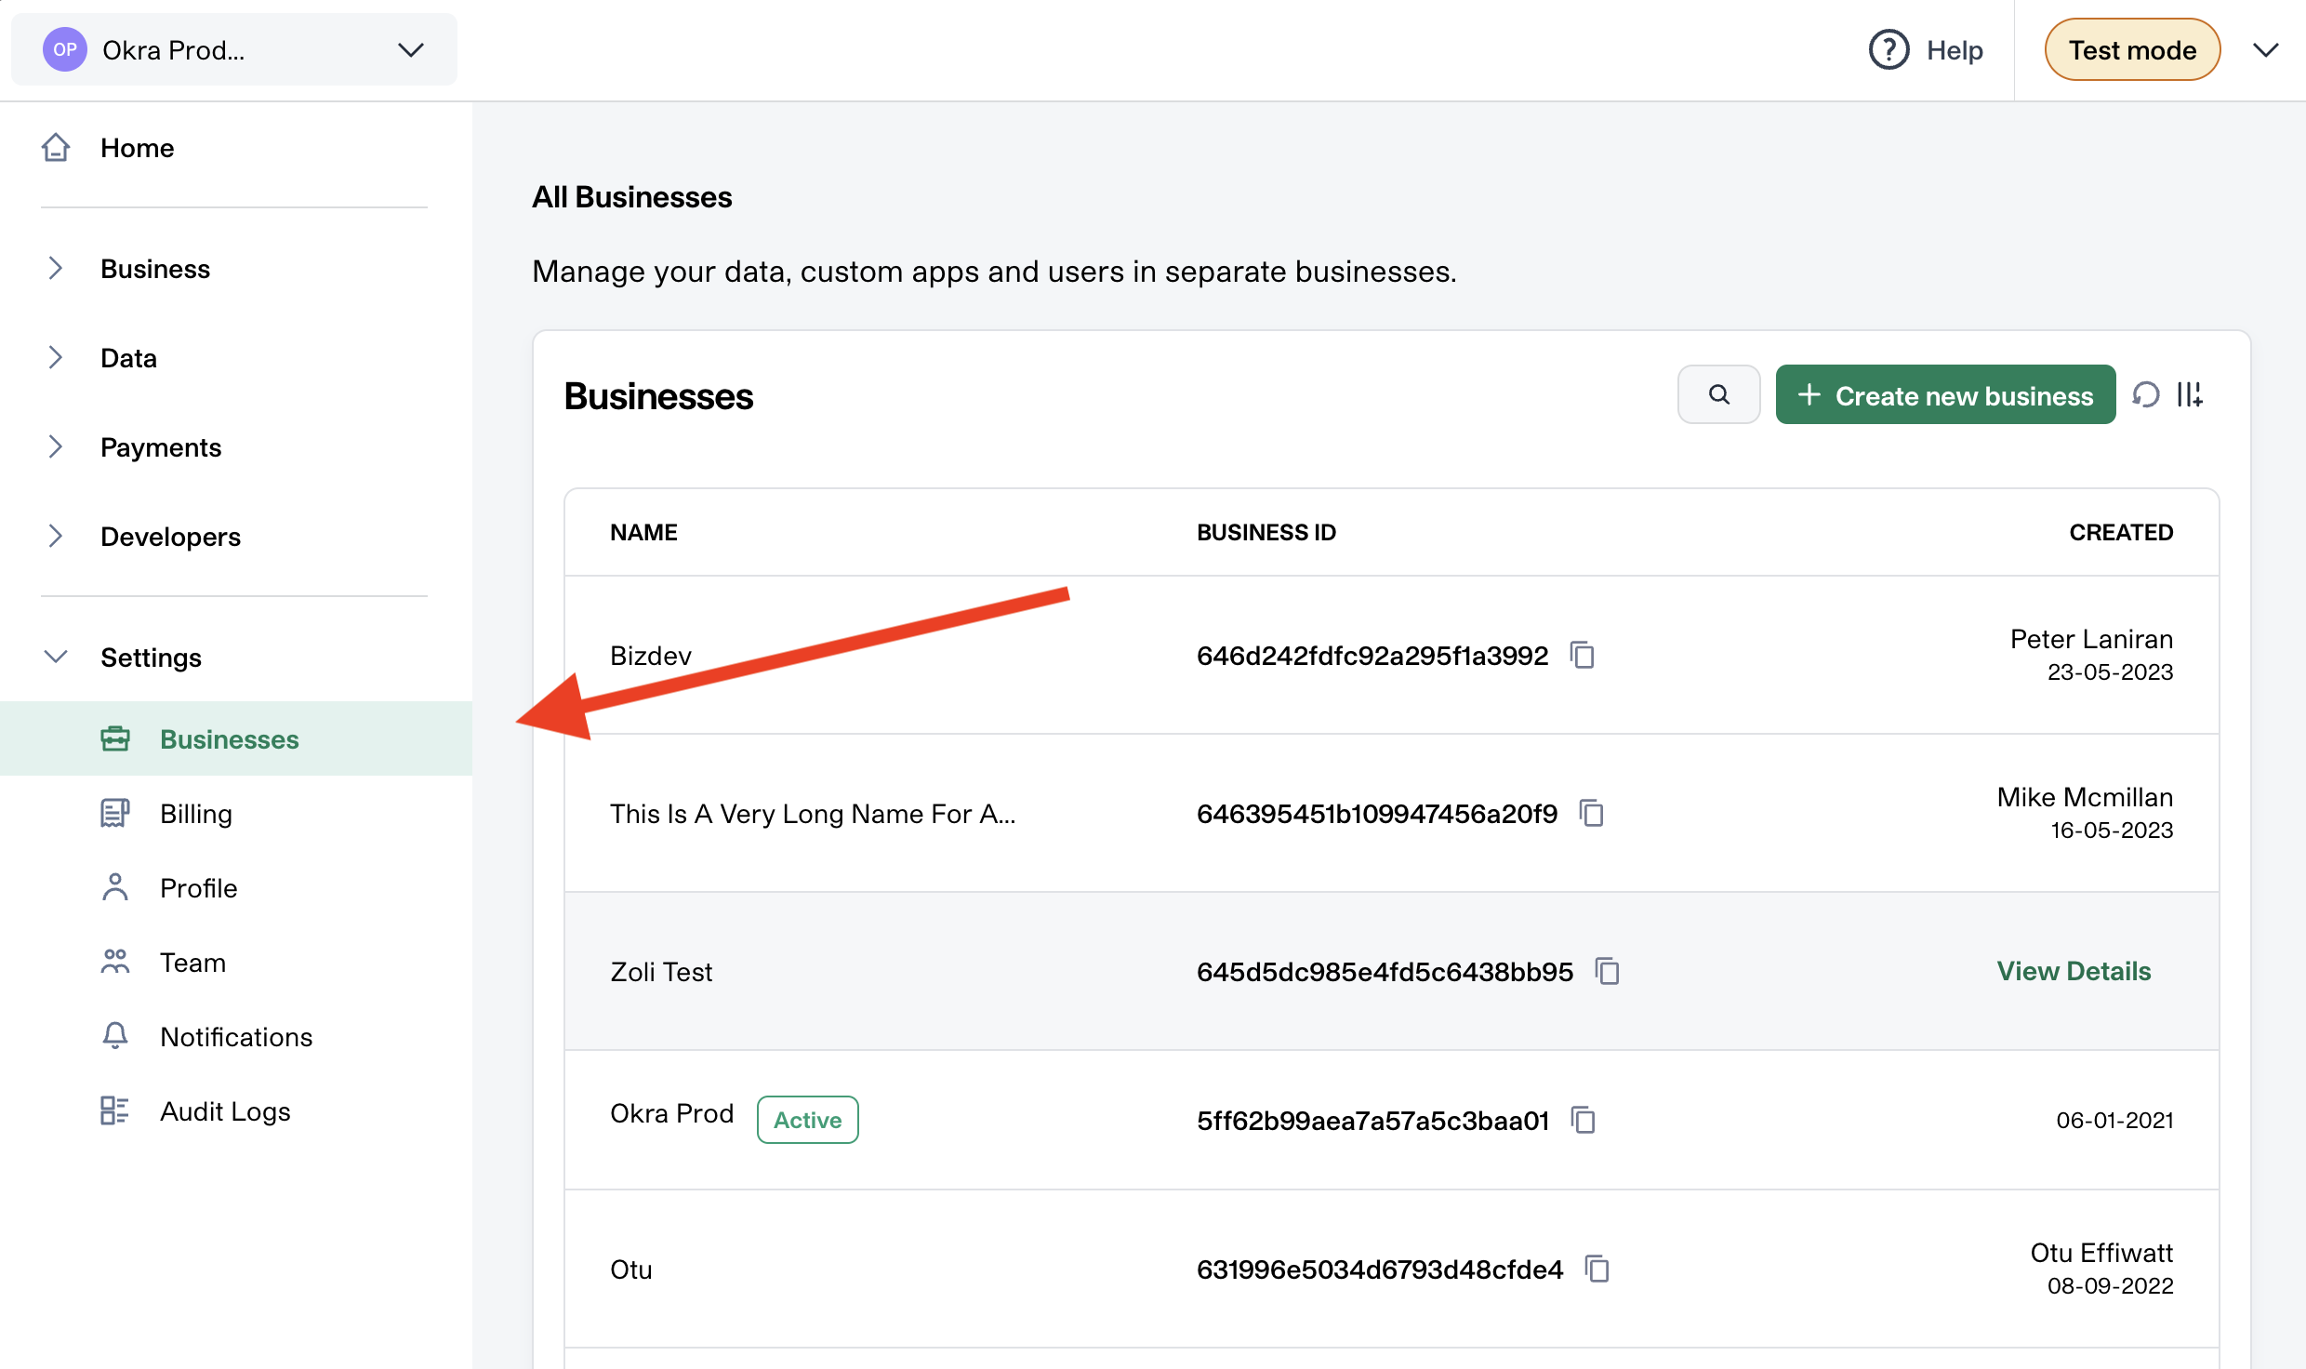Click the NAME column header

(643, 532)
